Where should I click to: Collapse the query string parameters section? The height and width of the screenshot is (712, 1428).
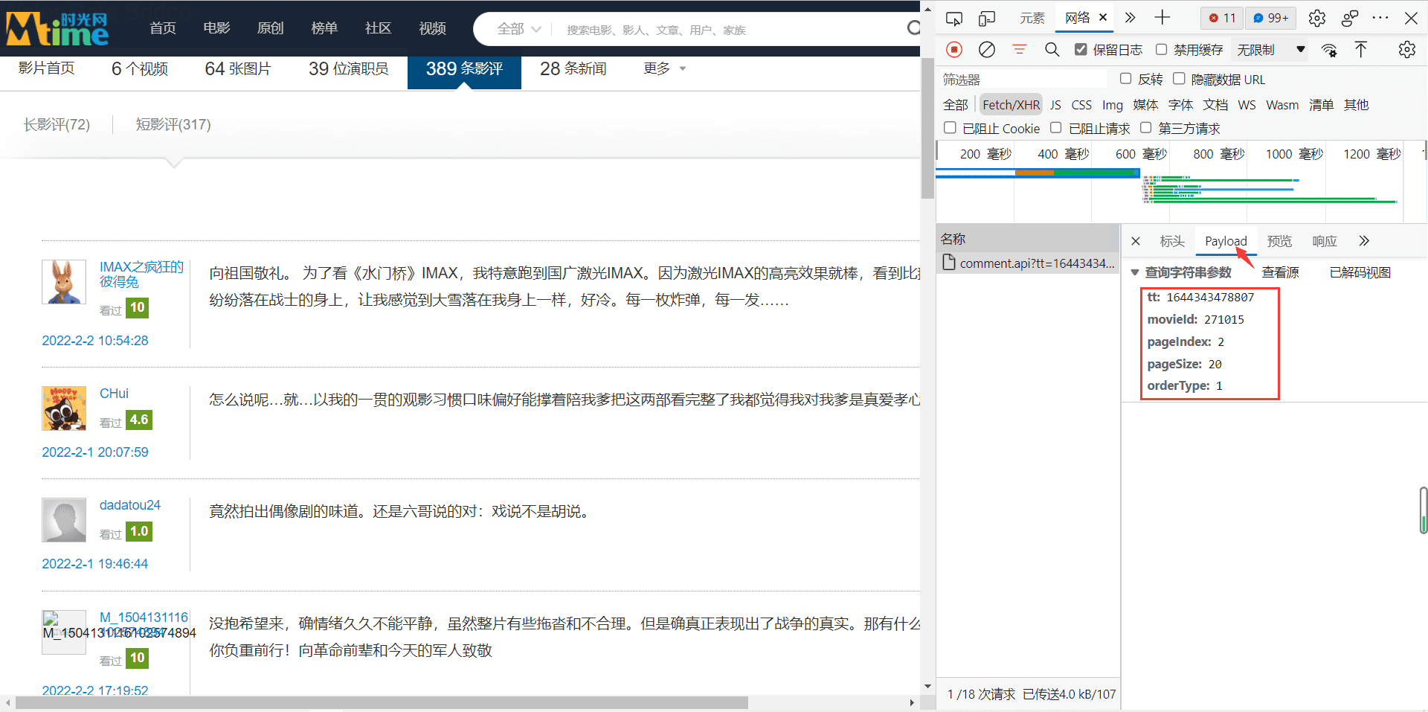pyautogui.click(x=1135, y=273)
